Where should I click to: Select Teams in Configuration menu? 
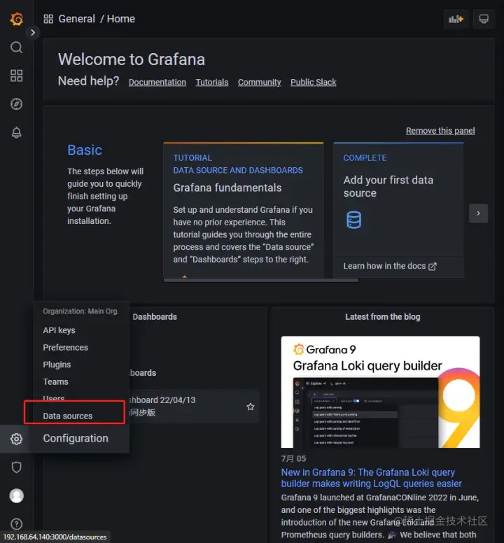click(55, 381)
